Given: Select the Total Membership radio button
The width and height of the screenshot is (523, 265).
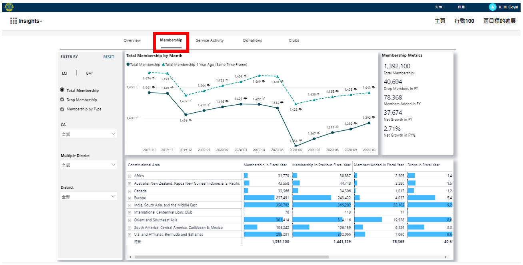Looking at the screenshot, I should coord(62,90).
